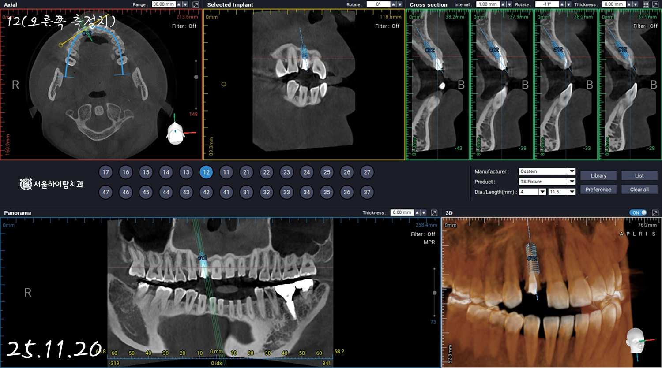Image resolution: width=662 pixels, height=368 pixels.
Task: Increase the Cross section Thickness
Action: (x=629, y=4)
